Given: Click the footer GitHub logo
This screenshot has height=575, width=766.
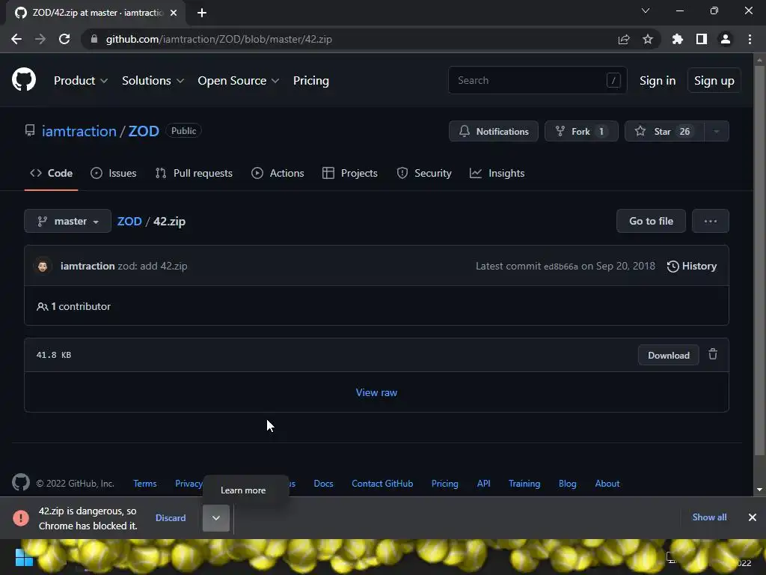Looking at the screenshot, I should 21,483.
